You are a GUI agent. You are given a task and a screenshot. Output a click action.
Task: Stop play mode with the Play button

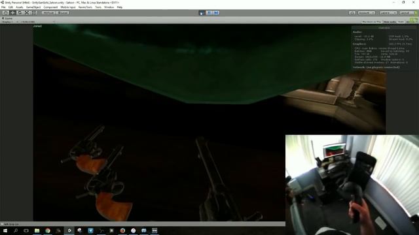202,13
